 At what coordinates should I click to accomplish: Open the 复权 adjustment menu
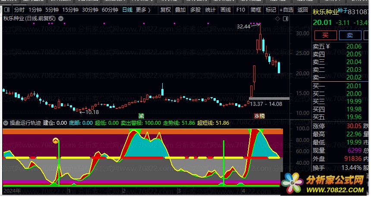click(165, 10)
